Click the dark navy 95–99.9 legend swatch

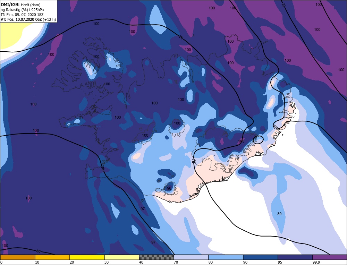(295, 257)
